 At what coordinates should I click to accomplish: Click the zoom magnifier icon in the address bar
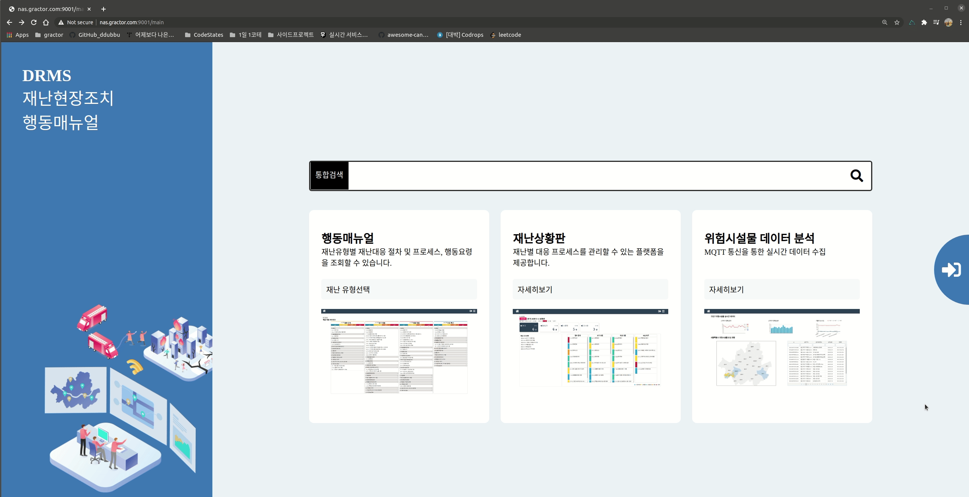884,22
